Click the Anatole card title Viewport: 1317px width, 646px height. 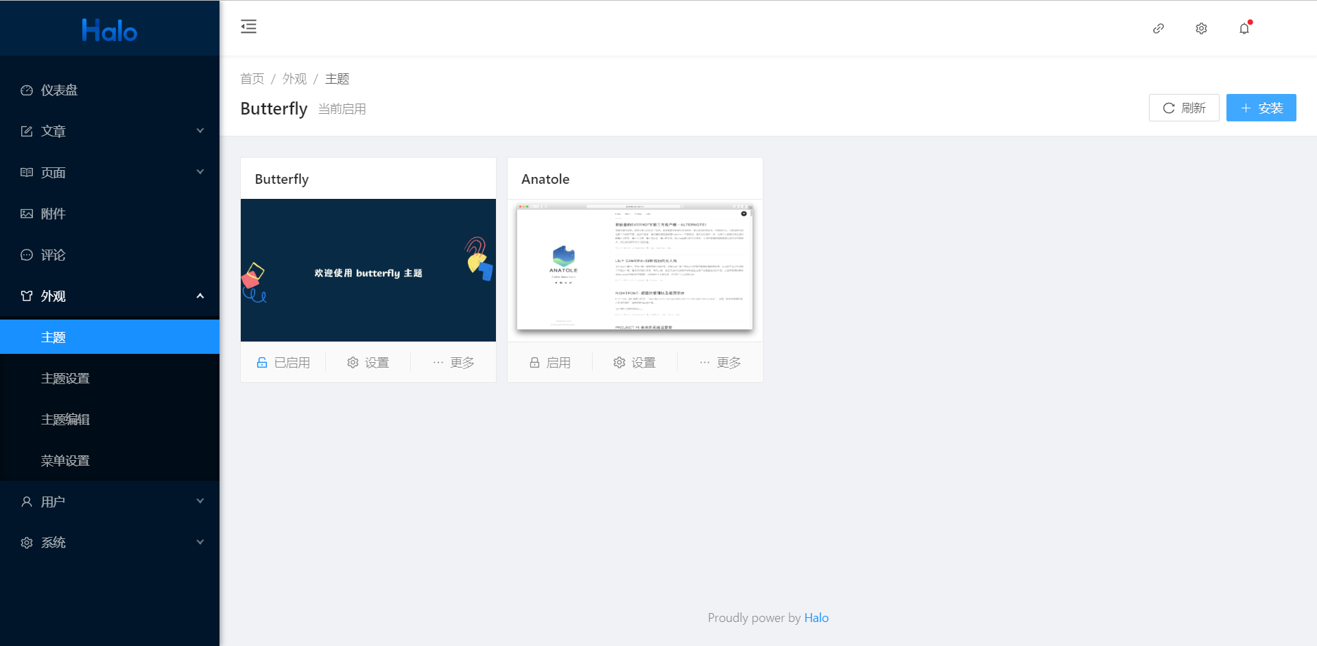coord(545,179)
